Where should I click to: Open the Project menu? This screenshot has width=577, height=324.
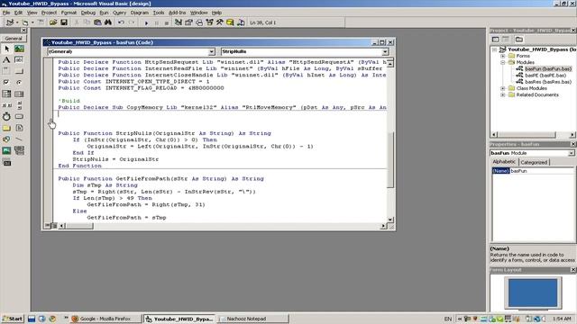(49, 13)
